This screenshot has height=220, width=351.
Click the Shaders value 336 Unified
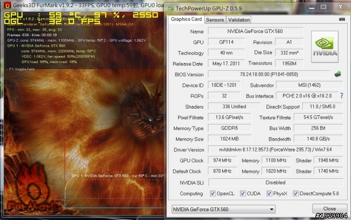tap(234, 106)
